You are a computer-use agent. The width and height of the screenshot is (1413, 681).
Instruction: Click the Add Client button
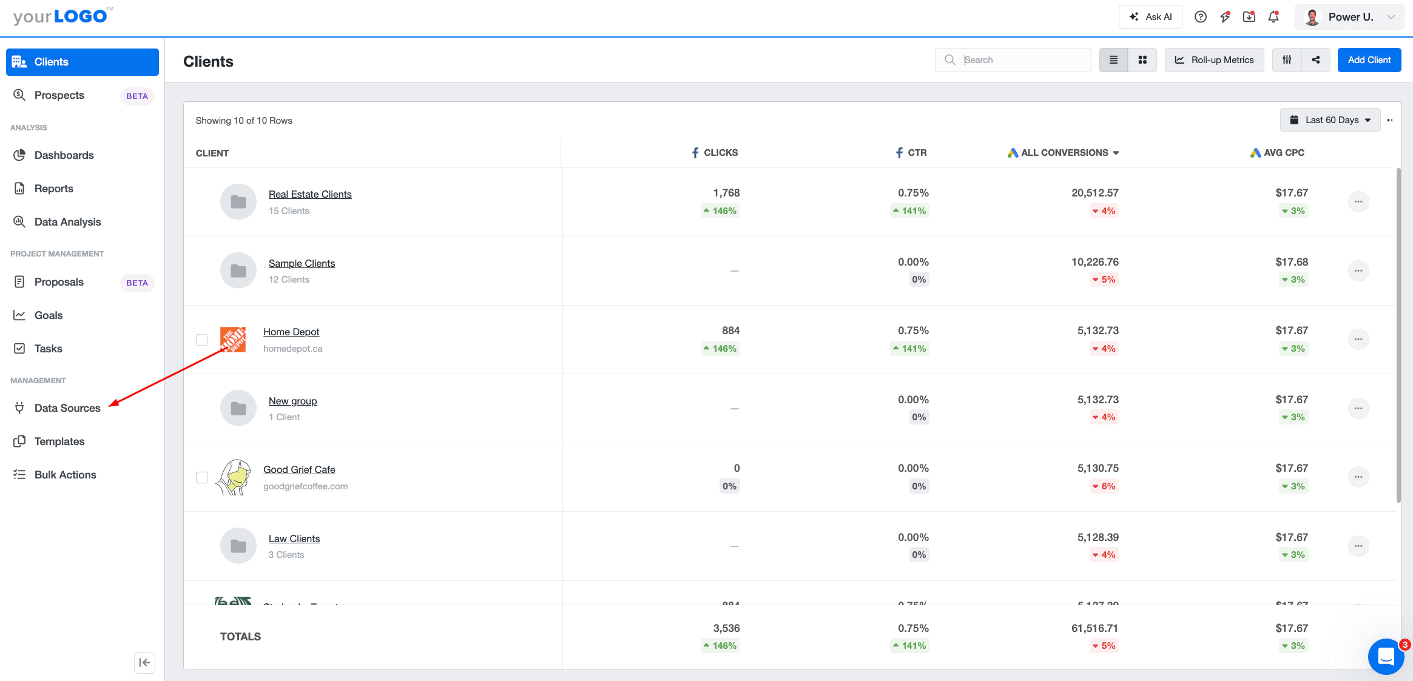tap(1369, 59)
